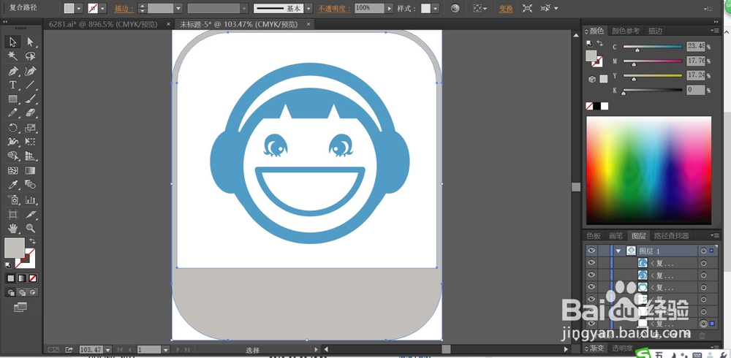Click the 不透明度 link in the control bar
The height and width of the screenshot is (358, 731).
334,8
